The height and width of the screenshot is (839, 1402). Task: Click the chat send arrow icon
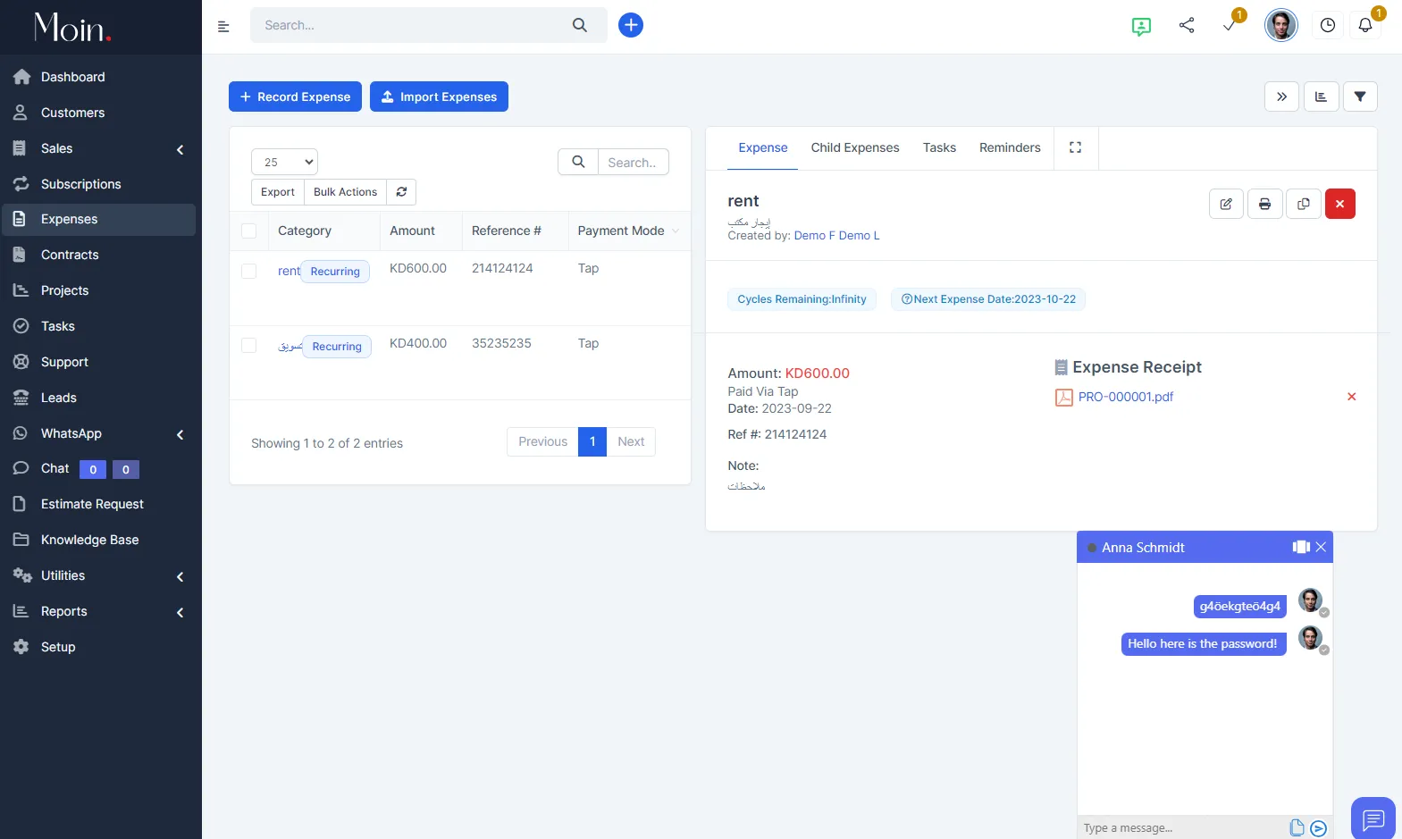[x=1318, y=828]
